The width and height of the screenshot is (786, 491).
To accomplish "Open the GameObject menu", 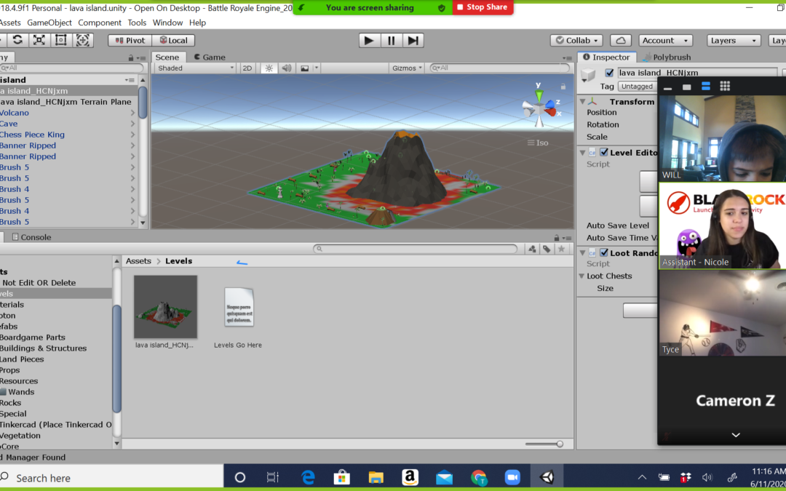I will pos(49,23).
